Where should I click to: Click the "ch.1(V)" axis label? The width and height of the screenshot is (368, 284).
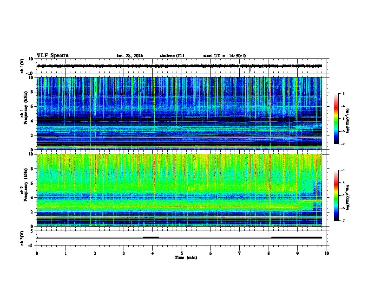tap(22, 66)
